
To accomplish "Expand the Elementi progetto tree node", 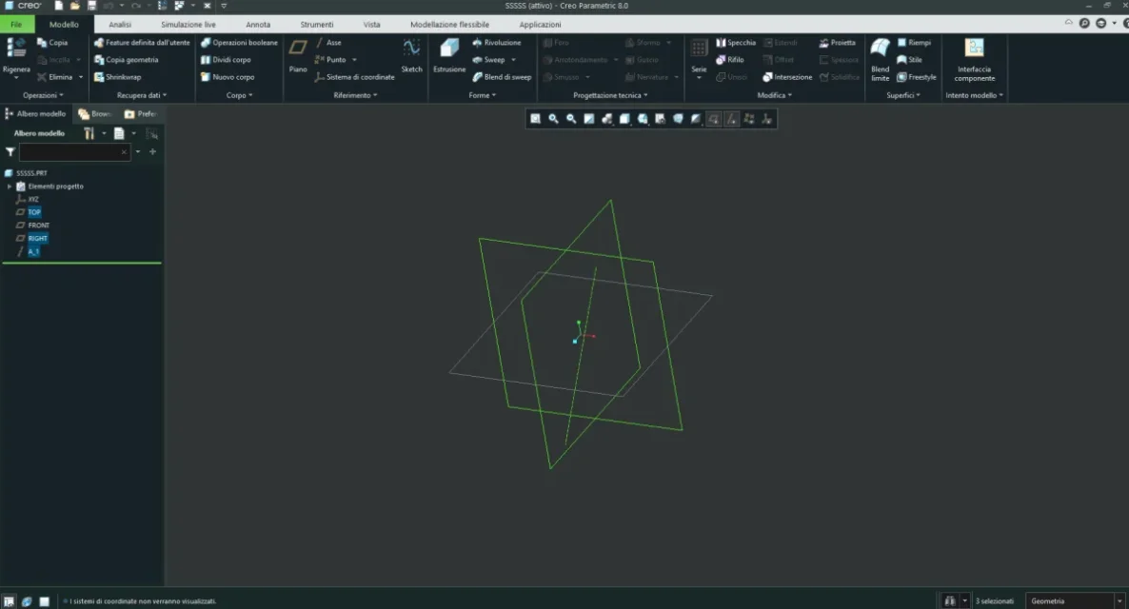I will (x=10, y=187).
